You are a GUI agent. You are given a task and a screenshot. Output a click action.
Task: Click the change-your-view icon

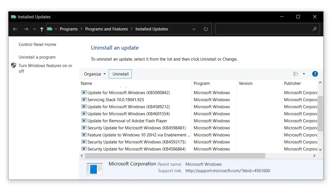(x=296, y=74)
